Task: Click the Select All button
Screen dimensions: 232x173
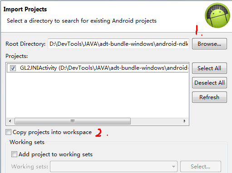Action: click(209, 68)
